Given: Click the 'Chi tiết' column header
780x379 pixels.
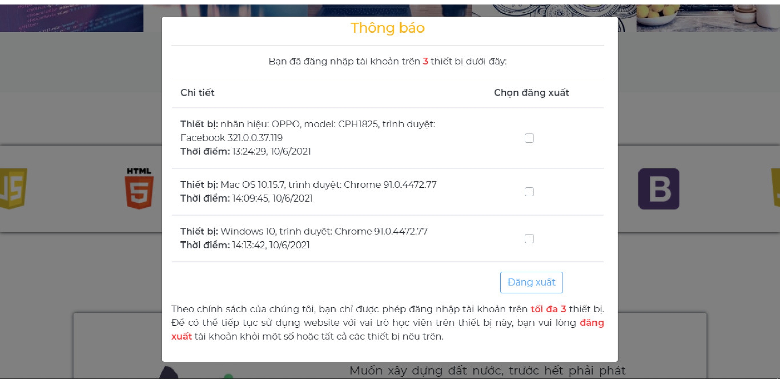Looking at the screenshot, I should 197,92.
